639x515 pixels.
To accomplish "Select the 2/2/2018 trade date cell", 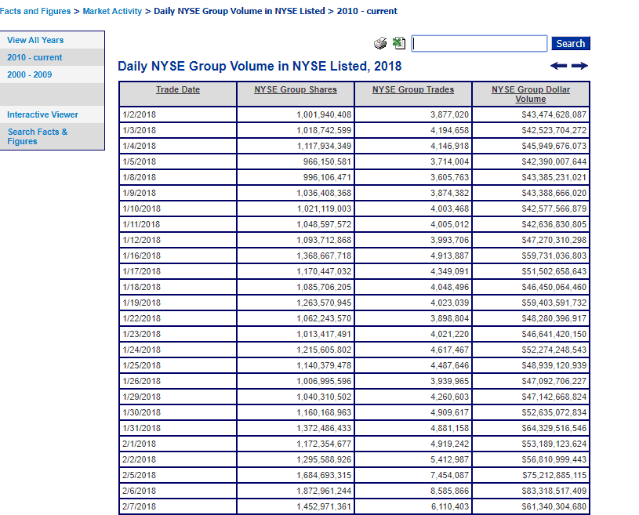I will pos(178,459).
